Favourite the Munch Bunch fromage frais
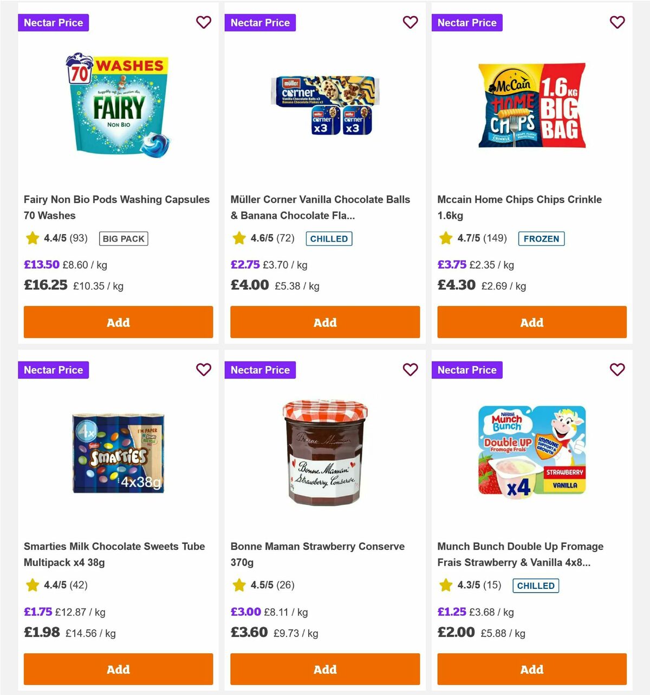 (x=617, y=369)
